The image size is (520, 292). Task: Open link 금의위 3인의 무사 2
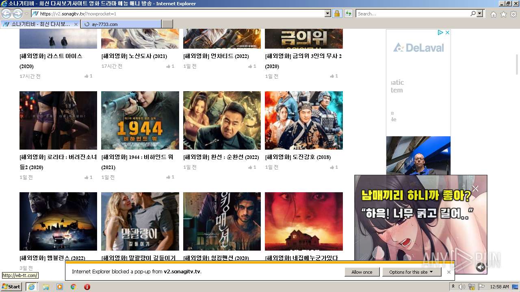[x=303, y=61]
